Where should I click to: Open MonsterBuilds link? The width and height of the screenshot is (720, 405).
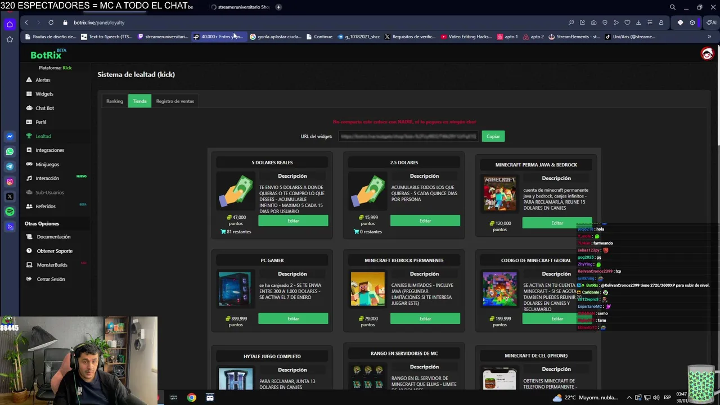pyautogui.click(x=52, y=265)
